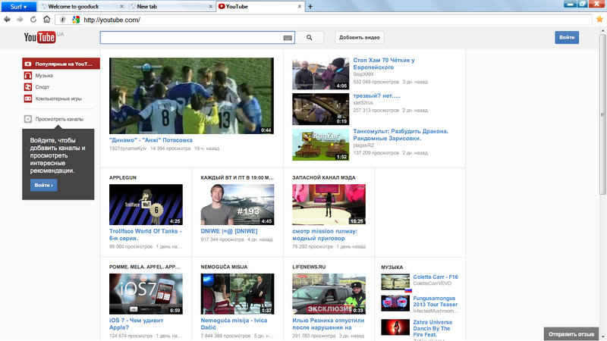The width and height of the screenshot is (607, 341).
Task: Open Nemoguća misija - Ivica Dačić link
Action: tap(234, 324)
